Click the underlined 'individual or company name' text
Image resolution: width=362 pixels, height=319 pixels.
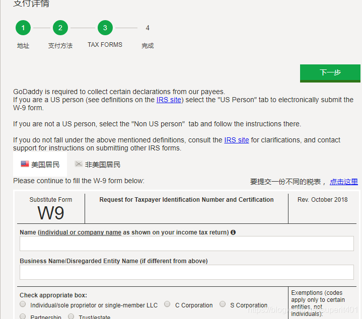(x=81, y=232)
